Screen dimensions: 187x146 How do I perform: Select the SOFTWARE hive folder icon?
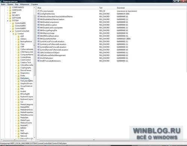click(x=10, y=18)
